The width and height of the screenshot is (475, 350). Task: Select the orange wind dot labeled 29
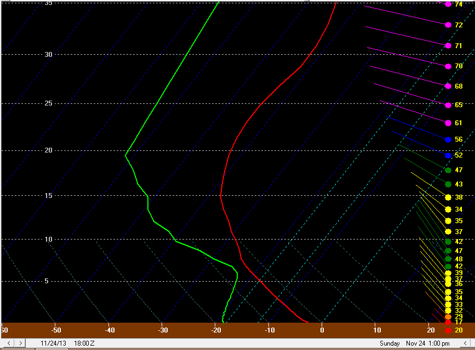[448, 317]
